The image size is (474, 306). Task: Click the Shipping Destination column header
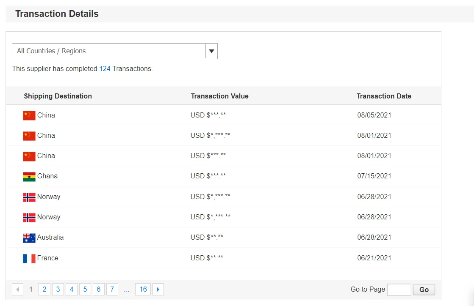(x=58, y=96)
